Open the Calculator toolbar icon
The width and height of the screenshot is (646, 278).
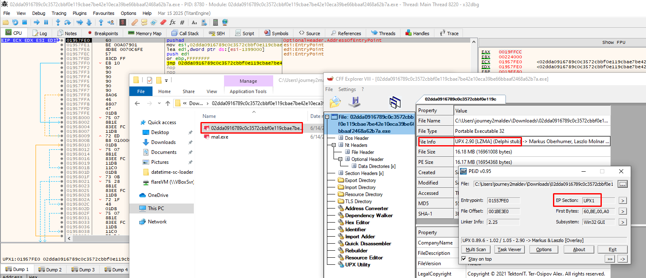click(x=215, y=22)
